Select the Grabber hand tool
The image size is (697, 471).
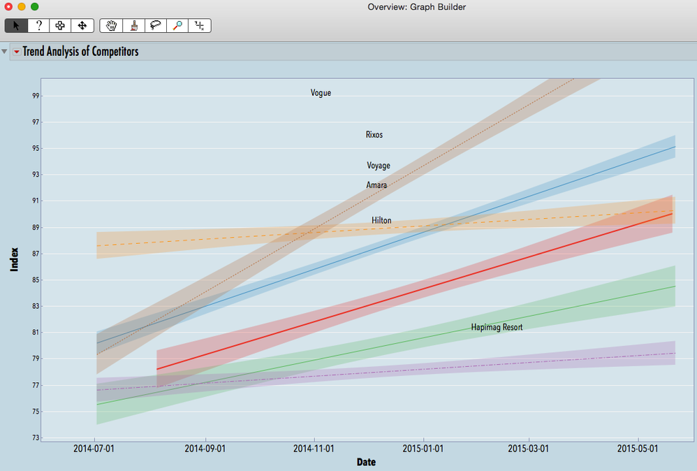[x=111, y=26]
